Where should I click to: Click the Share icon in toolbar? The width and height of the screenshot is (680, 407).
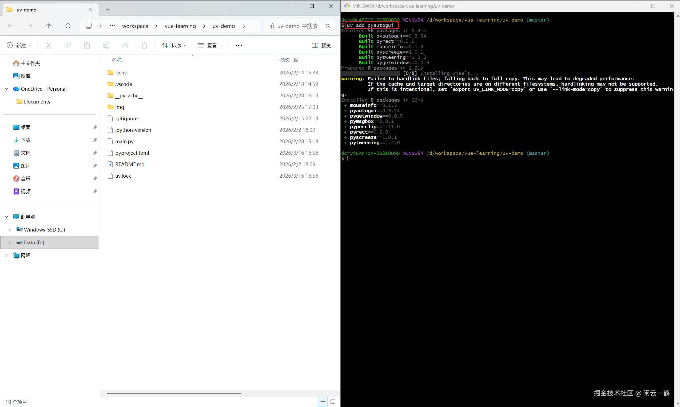(x=125, y=45)
